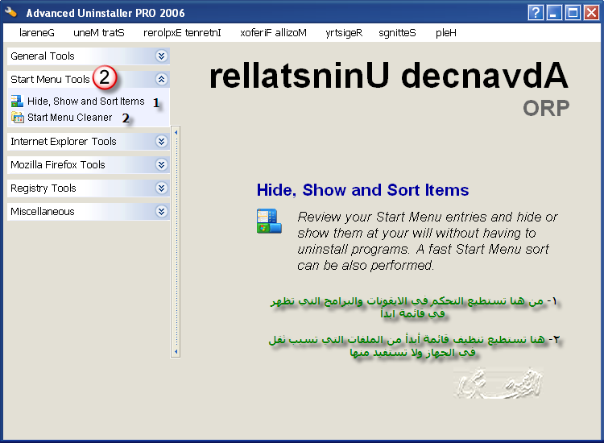Click the Start Menu Cleaner calendar icon
Viewport: 604px width, 443px height.
(18, 118)
